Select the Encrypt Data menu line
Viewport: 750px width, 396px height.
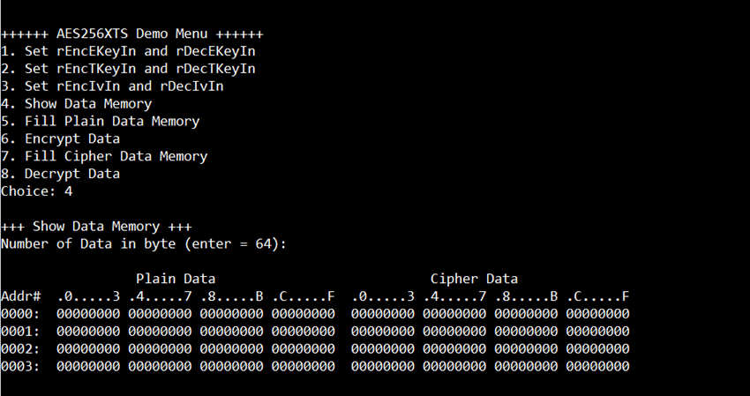point(61,138)
